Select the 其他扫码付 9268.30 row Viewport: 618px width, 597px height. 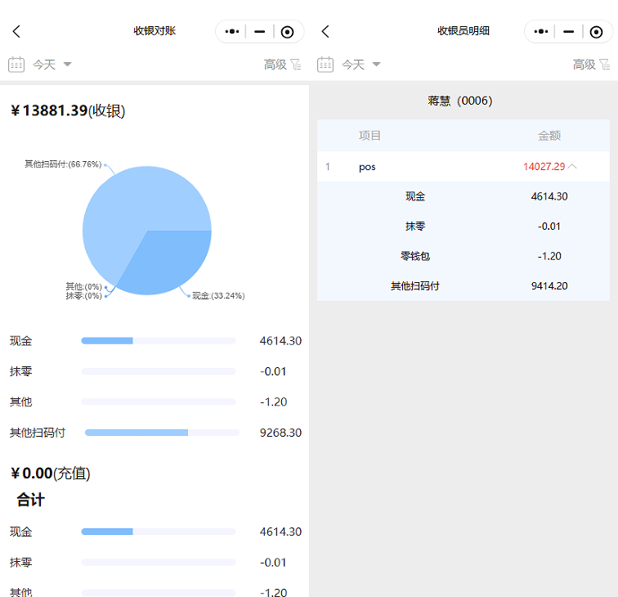(x=155, y=433)
